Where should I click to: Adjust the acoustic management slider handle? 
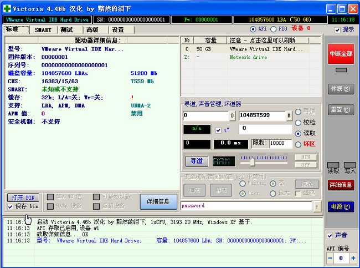(x=252, y=161)
